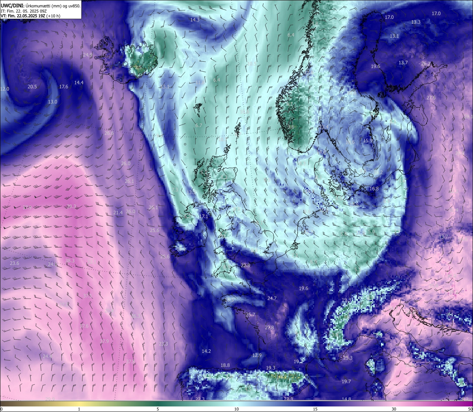Click the 25.3 value label
The height and width of the screenshot is (412, 473).
(348, 358)
